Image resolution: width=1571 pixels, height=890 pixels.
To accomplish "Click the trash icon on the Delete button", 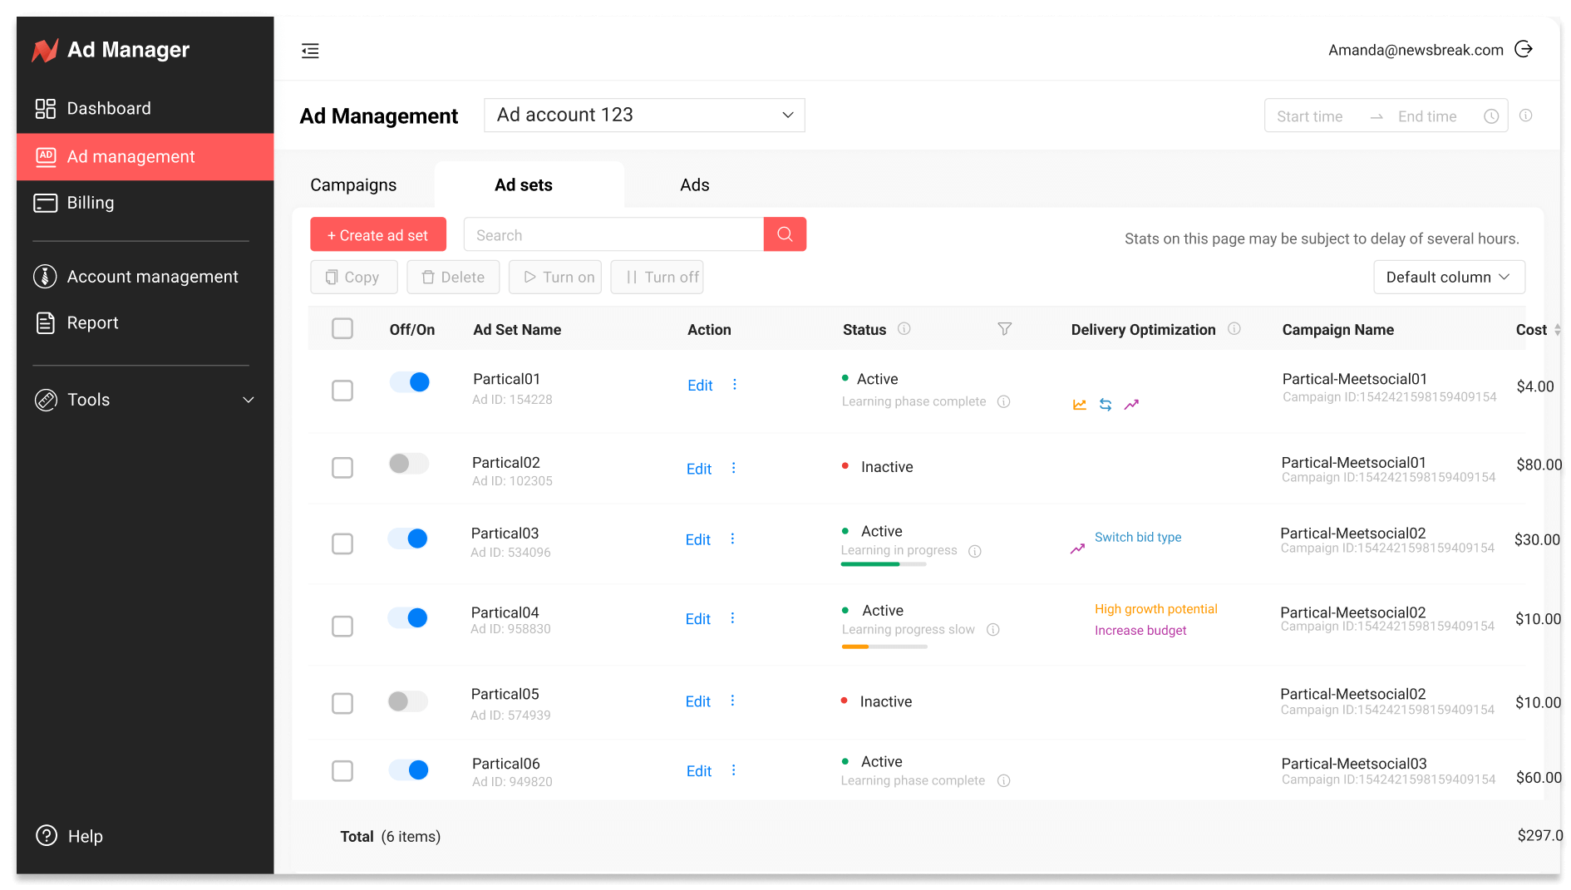I will 427,277.
